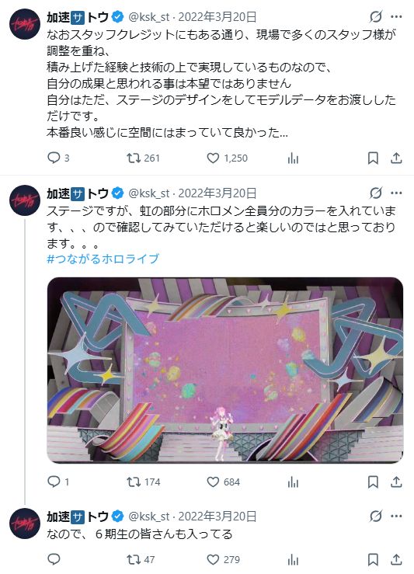This screenshot has width=414, height=574.
Task: Open the #つながるホロライブ hashtag
Action: pyautogui.click(x=103, y=259)
